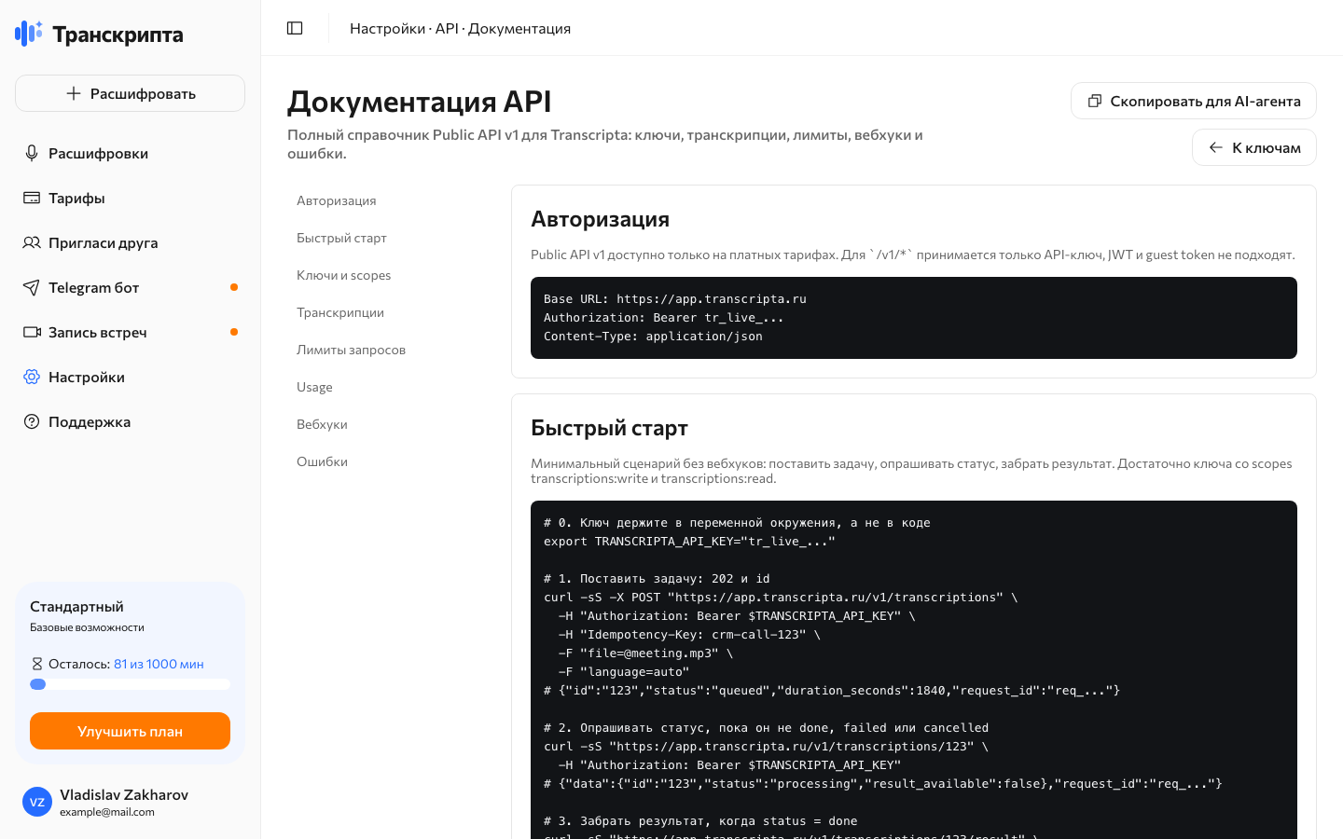Image resolution: width=1343 pixels, height=839 pixels.
Task: Click the video camera icon for Запись встреч
Action: point(32,332)
